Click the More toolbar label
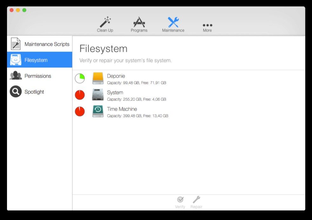Viewport: 312px width, 220px height. pyautogui.click(x=207, y=30)
